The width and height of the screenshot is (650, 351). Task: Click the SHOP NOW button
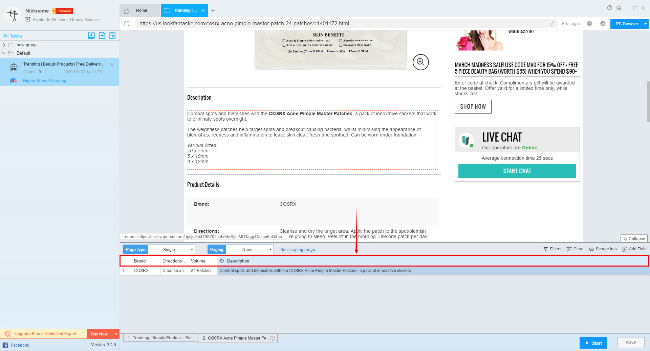pyautogui.click(x=473, y=106)
